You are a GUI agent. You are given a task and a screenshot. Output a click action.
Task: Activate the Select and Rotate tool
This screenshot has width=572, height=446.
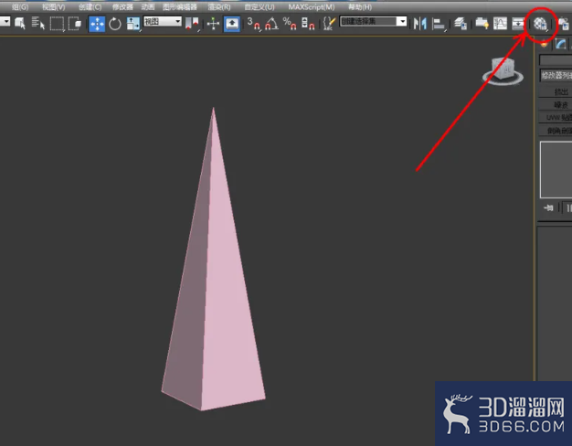coord(115,24)
